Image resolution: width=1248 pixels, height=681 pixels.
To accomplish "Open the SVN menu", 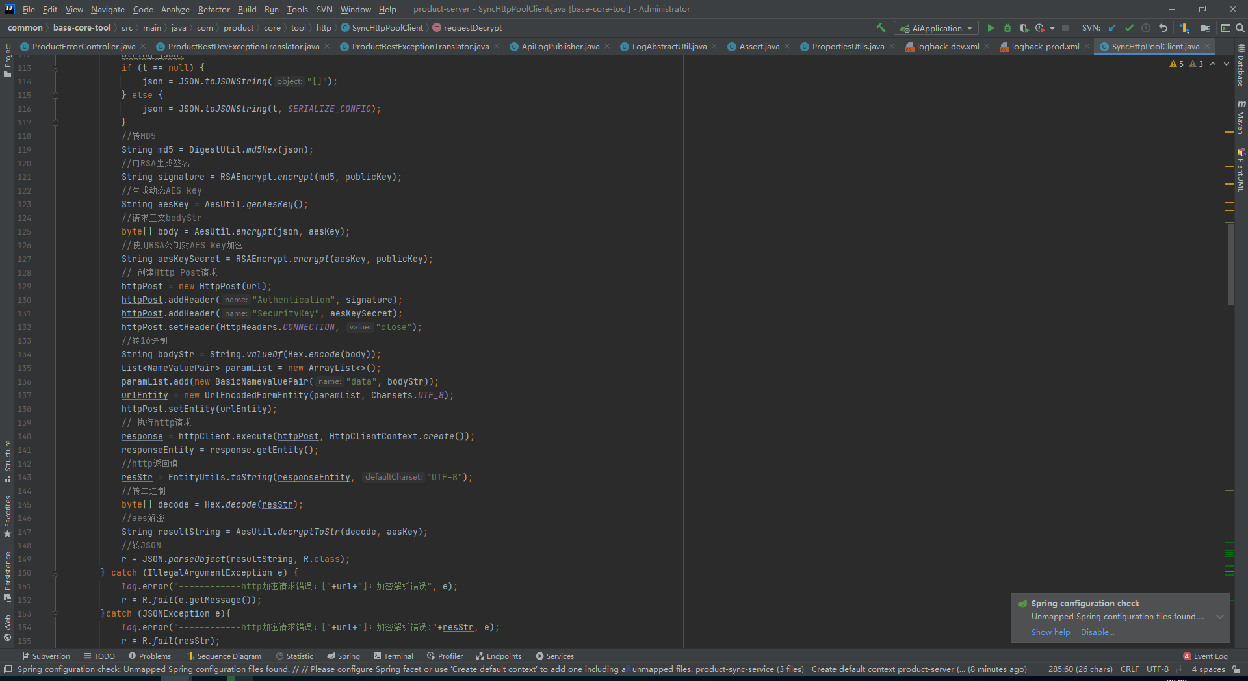I will click(324, 9).
